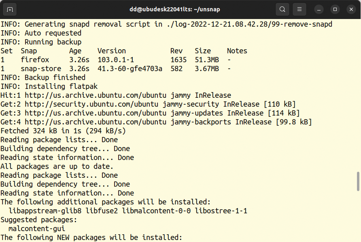Maximize the terminal window
Viewport: 361px width, 242px height.
coord(335,9)
